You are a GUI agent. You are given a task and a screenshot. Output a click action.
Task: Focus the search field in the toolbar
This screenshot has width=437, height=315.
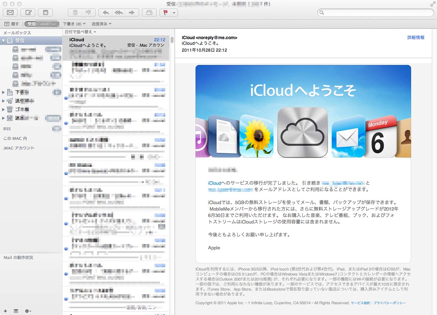(376, 13)
